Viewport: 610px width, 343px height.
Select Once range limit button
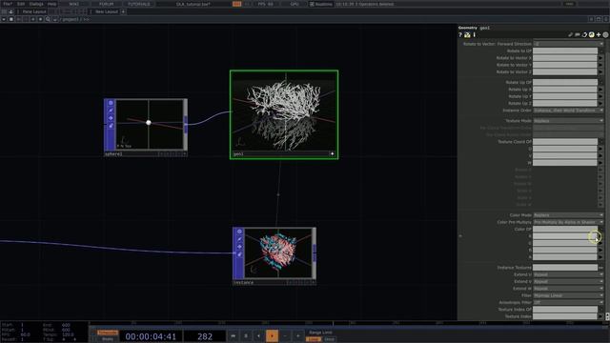(330, 339)
